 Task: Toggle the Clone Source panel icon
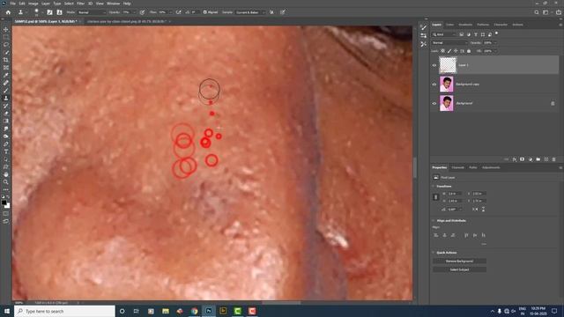tap(59, 12)
